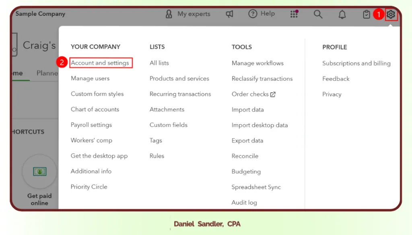Image resolution: width=412 pixels, height=235 pixels.
Task: Open Spreadsheet Sync
Action: (x=256, y=187)
